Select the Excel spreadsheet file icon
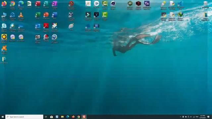The image size is (212, 119). [x=29, y=4]
